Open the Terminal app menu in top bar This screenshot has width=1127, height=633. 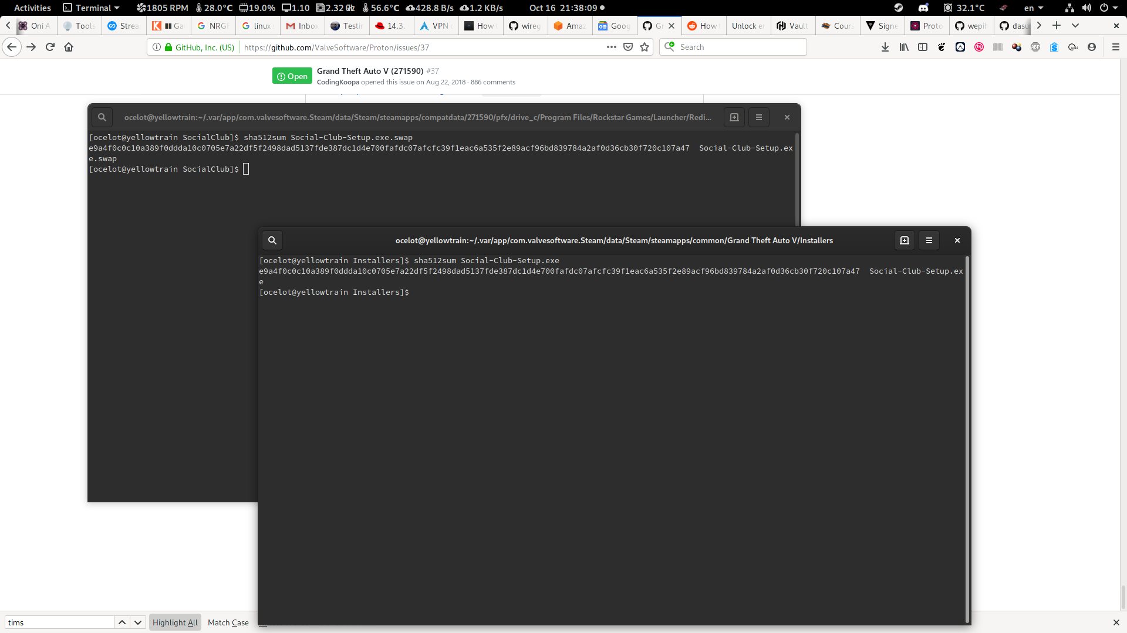[92, 8]
